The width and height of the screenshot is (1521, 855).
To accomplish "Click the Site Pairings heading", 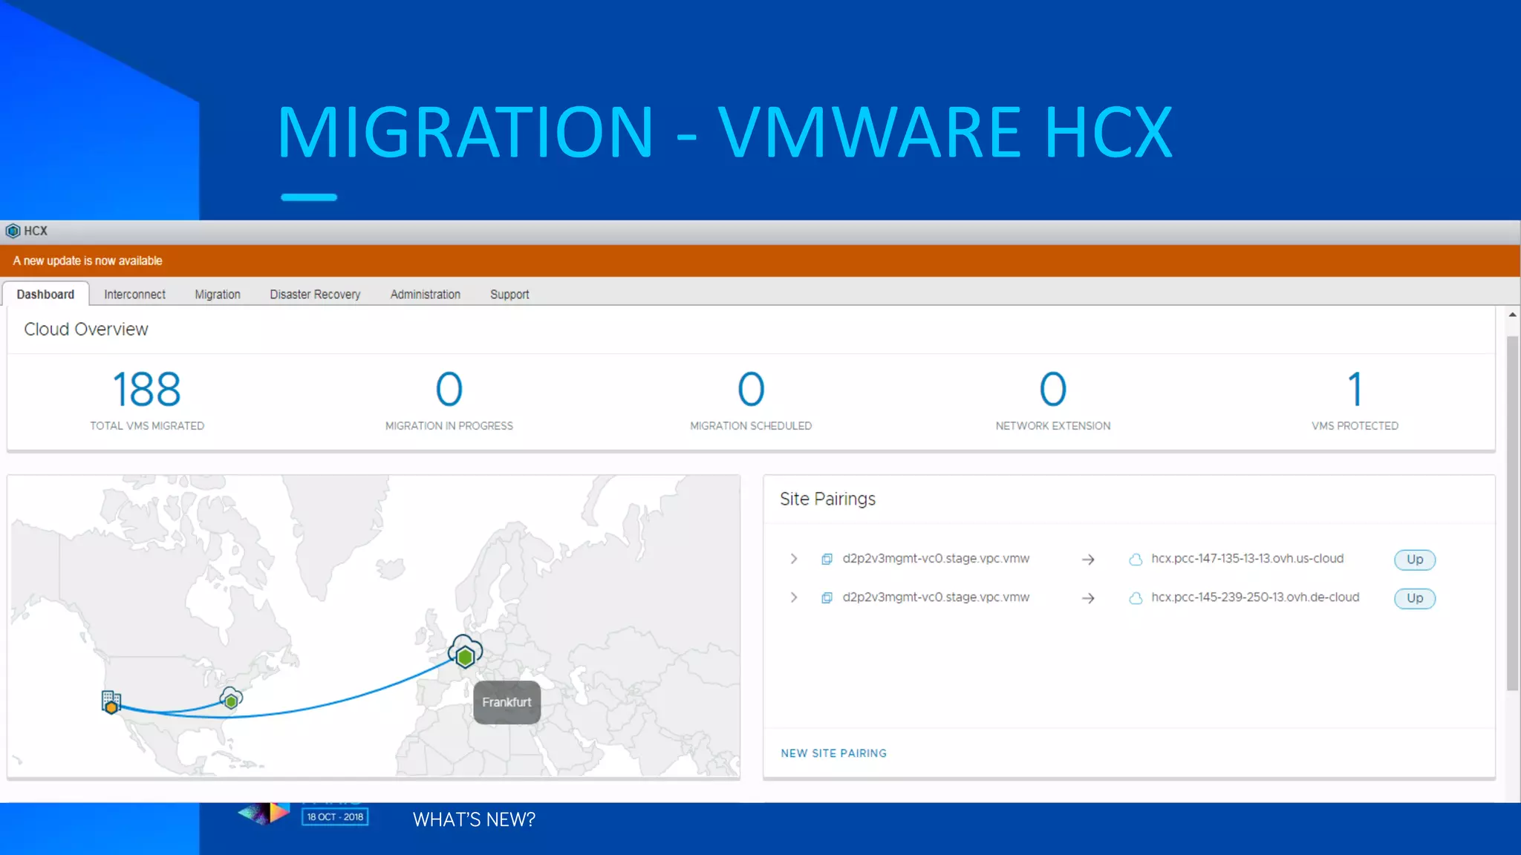I will [x=827, y=499].
